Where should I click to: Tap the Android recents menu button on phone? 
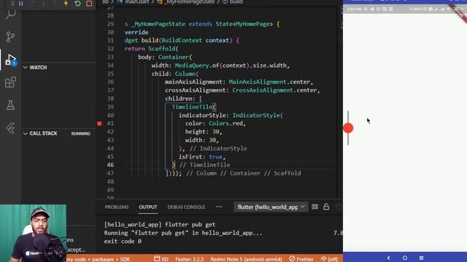click(421, 258)
